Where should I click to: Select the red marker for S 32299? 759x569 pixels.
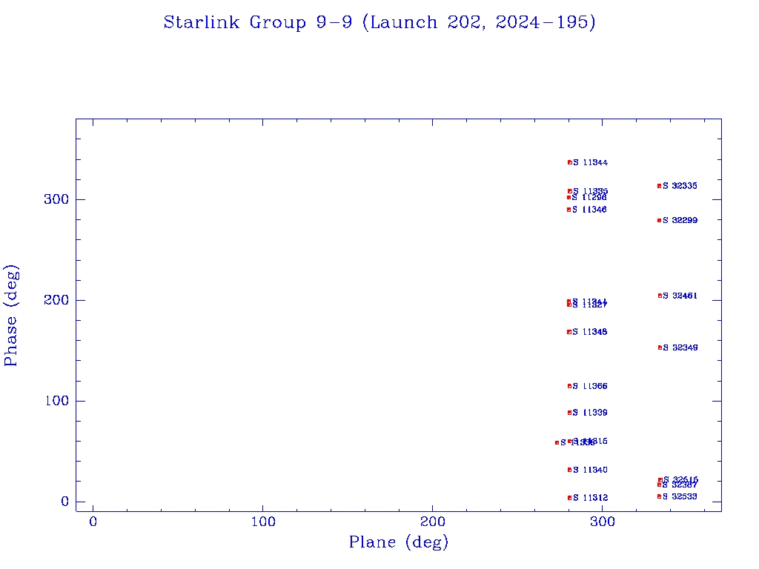coord(659,221)
